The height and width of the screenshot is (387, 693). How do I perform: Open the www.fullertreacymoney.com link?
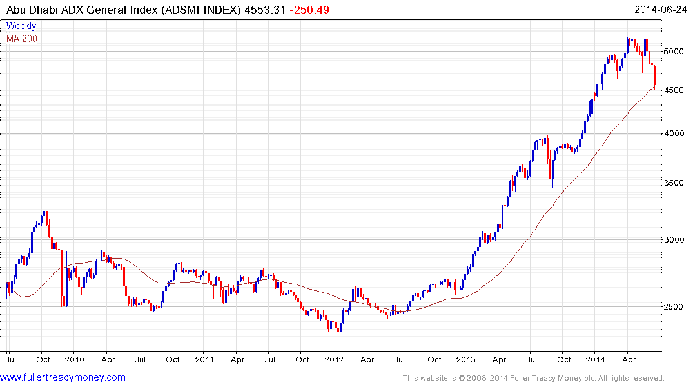click(63, 377)
